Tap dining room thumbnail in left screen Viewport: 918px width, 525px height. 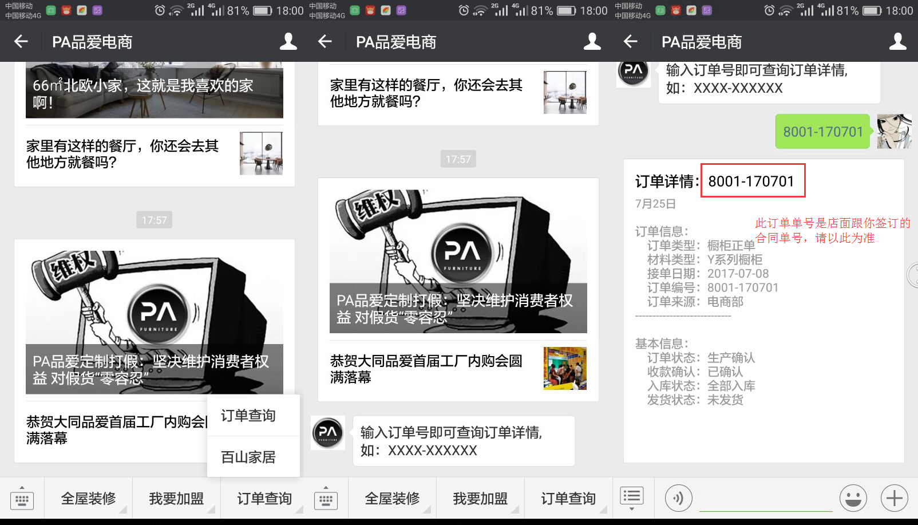coord(261,153)
